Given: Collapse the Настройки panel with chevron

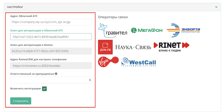Looking at the screenshot, I should [216, 7].
